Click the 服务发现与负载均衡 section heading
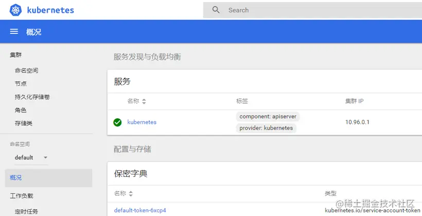 point(147,57)
